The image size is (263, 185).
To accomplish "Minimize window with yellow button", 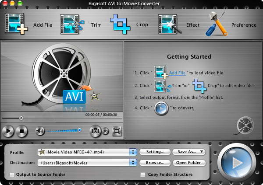I will [12, 3].
